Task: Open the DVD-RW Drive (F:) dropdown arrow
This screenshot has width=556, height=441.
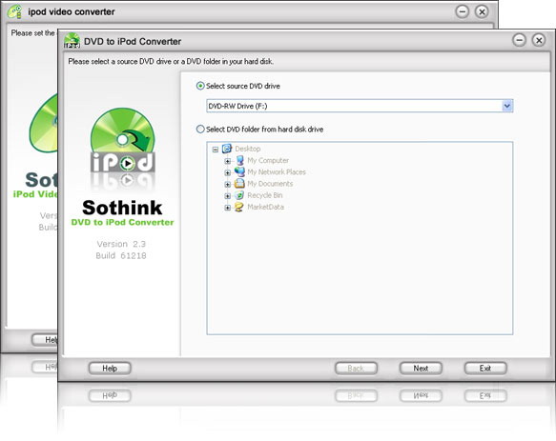Action: 507,106
